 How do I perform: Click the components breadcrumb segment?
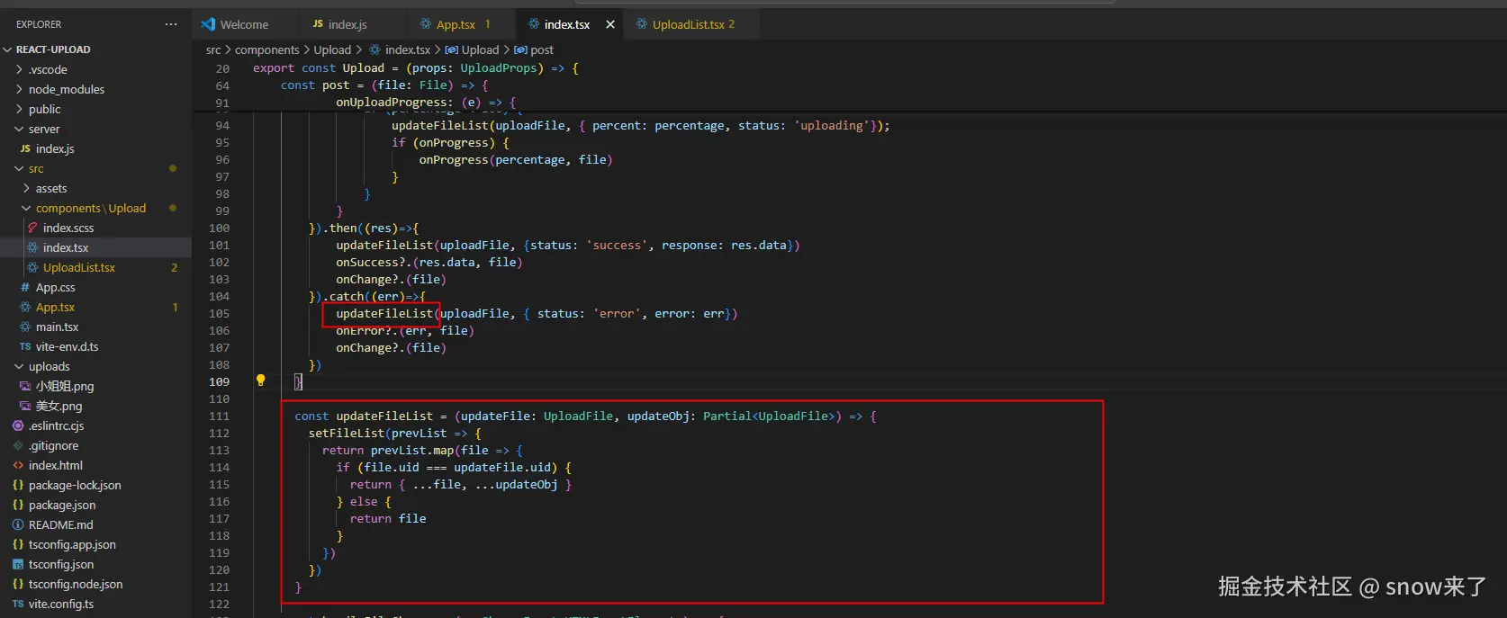(266, 49)
